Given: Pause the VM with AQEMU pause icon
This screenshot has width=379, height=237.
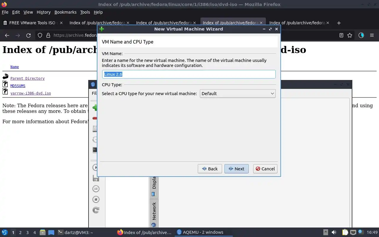Looking at the screenshot, I should pos(96,189).
